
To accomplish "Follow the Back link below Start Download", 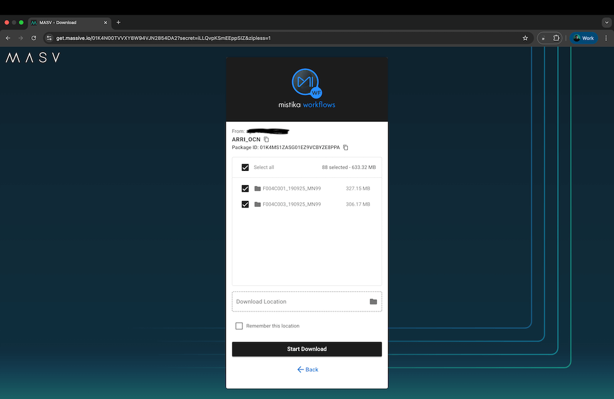I will pos(307,369).
